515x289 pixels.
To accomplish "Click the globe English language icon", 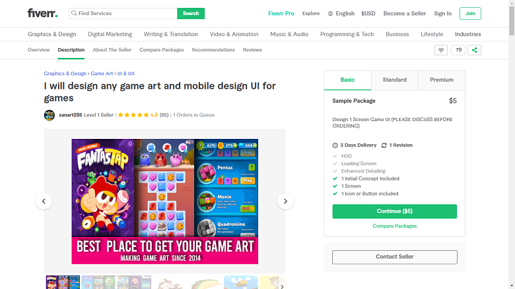I will 330,13.
